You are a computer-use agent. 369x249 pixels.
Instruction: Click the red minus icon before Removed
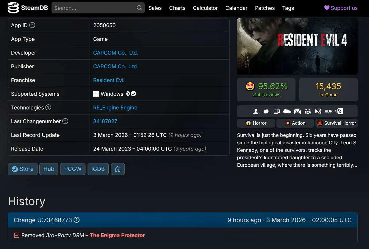(17, 235)
